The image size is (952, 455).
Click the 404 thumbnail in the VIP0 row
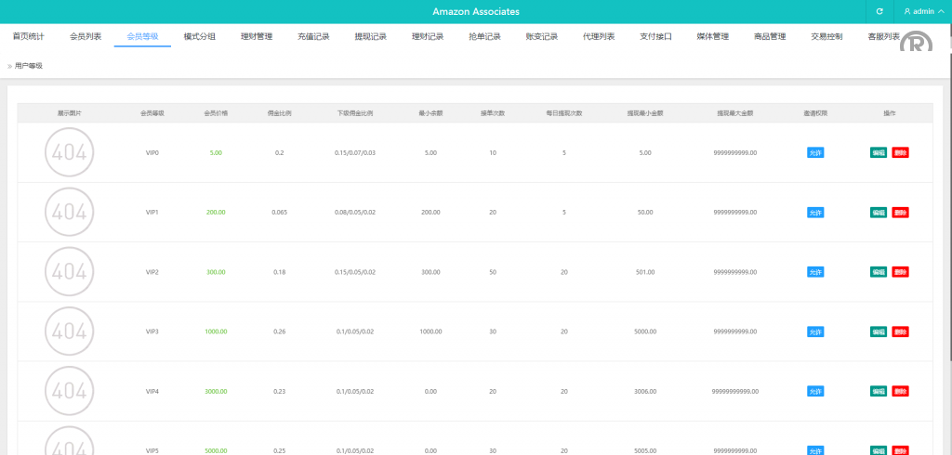(x=69, y=152)
